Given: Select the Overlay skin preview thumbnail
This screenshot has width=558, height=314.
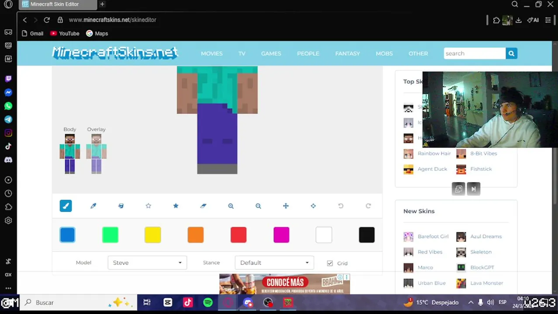Looking at the screenshot, I should click(x=96, y=154).
